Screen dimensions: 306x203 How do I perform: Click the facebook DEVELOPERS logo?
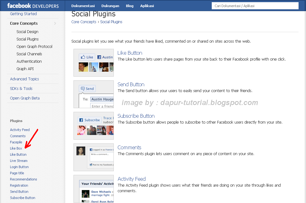pos(33,6)
